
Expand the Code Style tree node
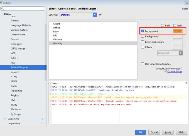click(x=5, y=119)
